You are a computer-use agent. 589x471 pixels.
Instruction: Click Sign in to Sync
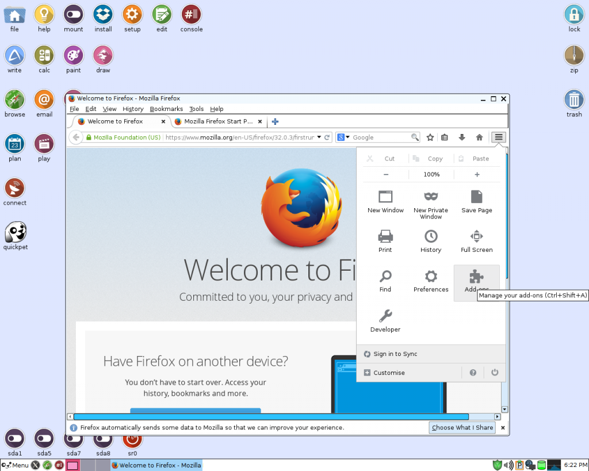(x=431, y=354)
